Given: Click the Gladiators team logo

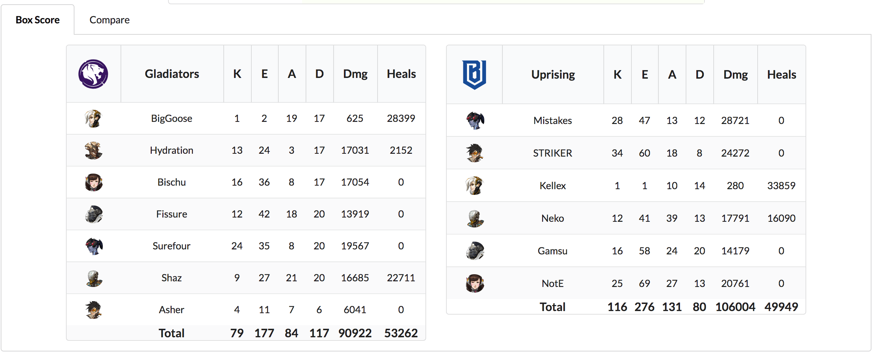Looking at the screenshot, I should [93, 74].
